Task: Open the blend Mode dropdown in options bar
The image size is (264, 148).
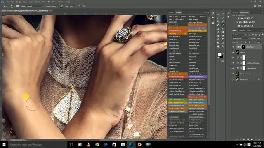Action: pos(35,6)
